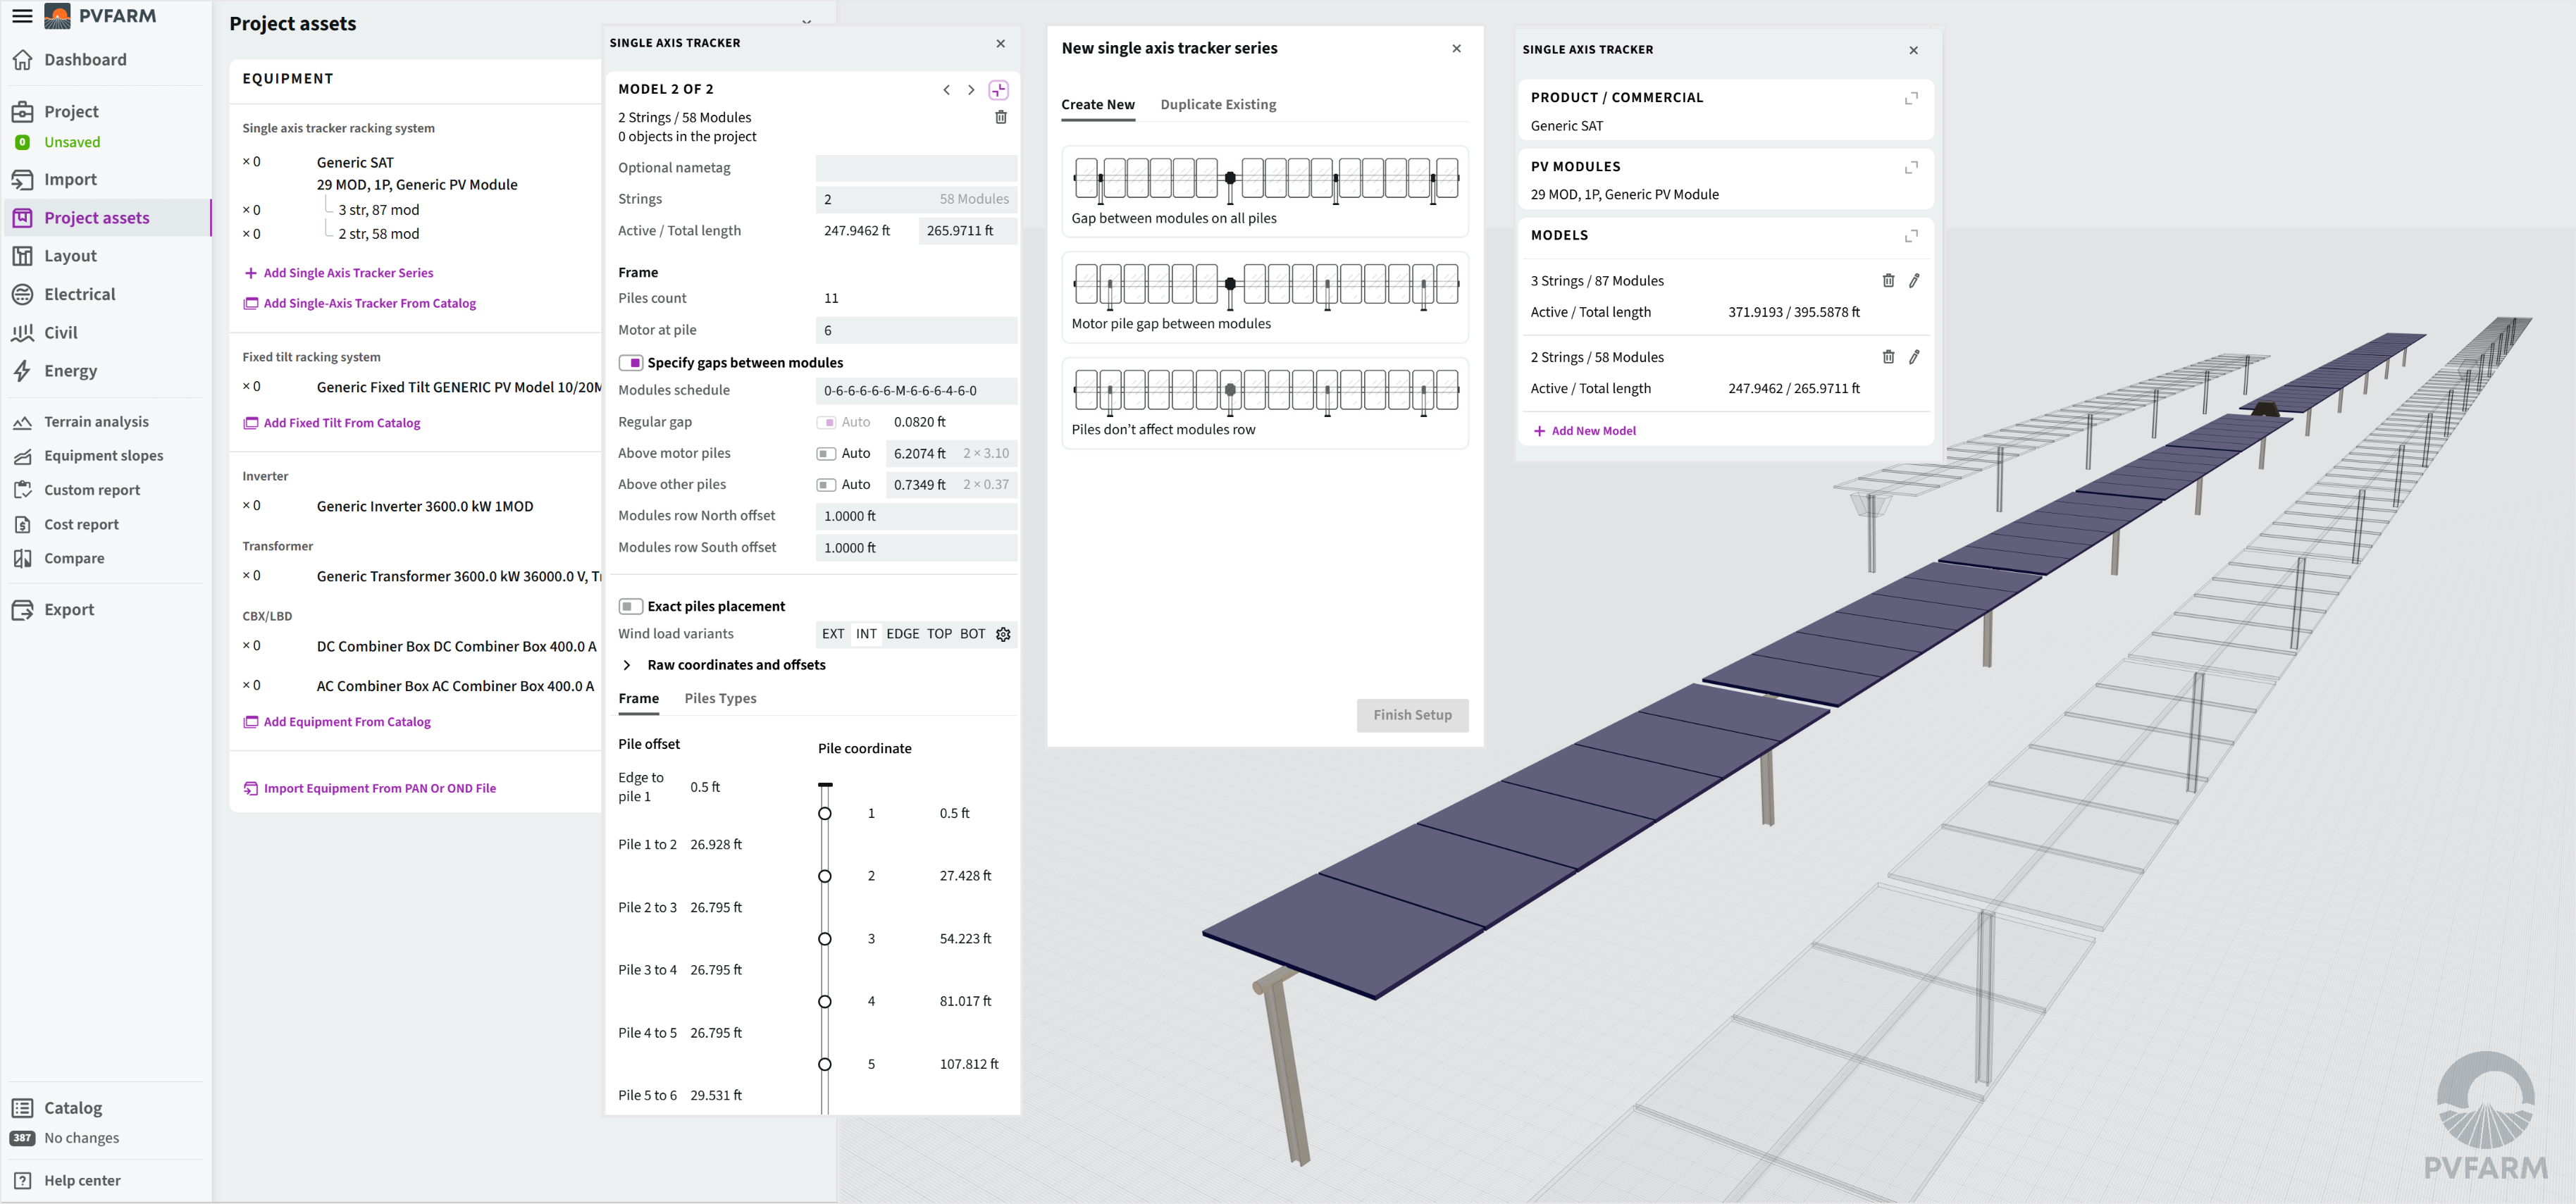Select the TOP wind load variant
This screenshot has width=2576, height=1204.
pos(939,634)
